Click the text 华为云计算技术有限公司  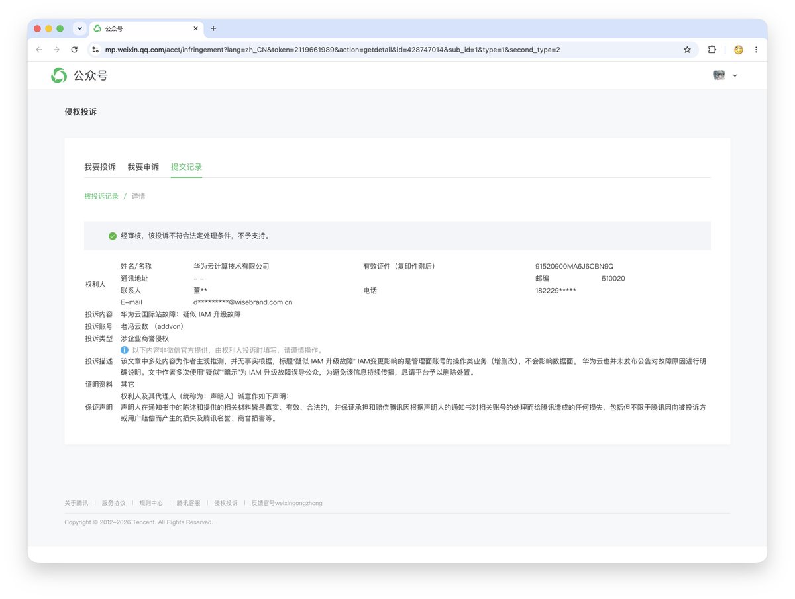point(231,266)
